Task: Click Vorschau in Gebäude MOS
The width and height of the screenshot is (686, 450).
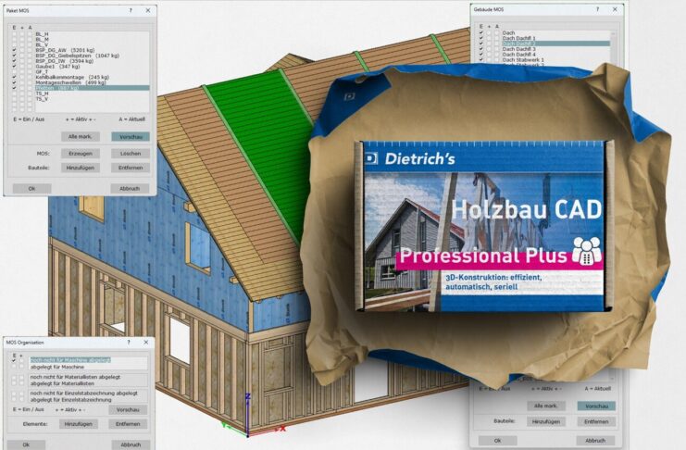Action: (x=596, y=406)
